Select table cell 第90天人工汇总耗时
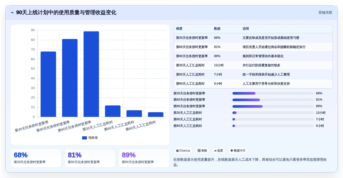343x178 pixels. click(190, 84)
